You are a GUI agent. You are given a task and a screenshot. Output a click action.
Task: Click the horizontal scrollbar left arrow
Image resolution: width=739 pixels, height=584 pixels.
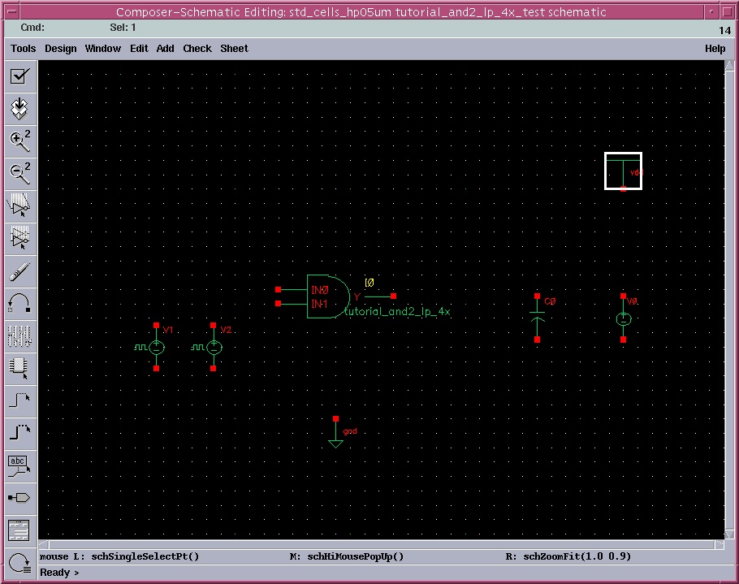click(43, 545)
